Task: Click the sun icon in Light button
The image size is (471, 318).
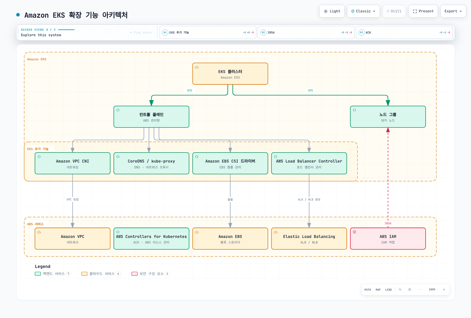Action: (x=326, y=11)
